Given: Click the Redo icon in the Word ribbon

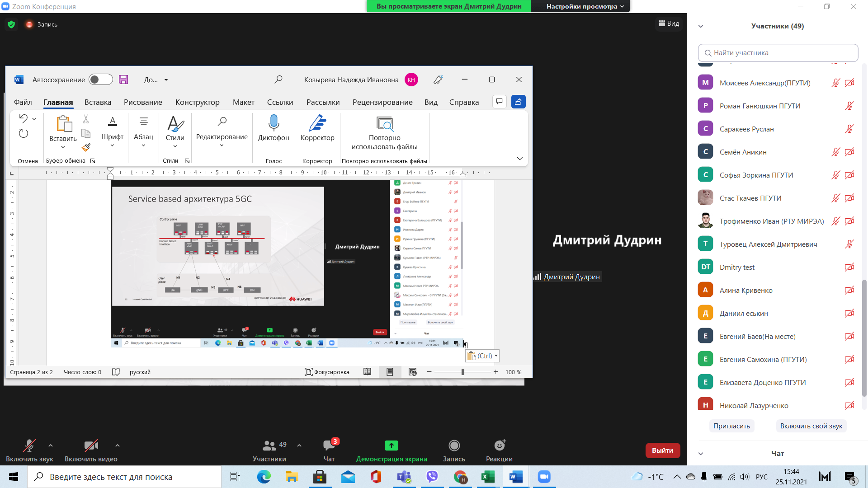Looking at the screenshot, I should coord(24,133).
